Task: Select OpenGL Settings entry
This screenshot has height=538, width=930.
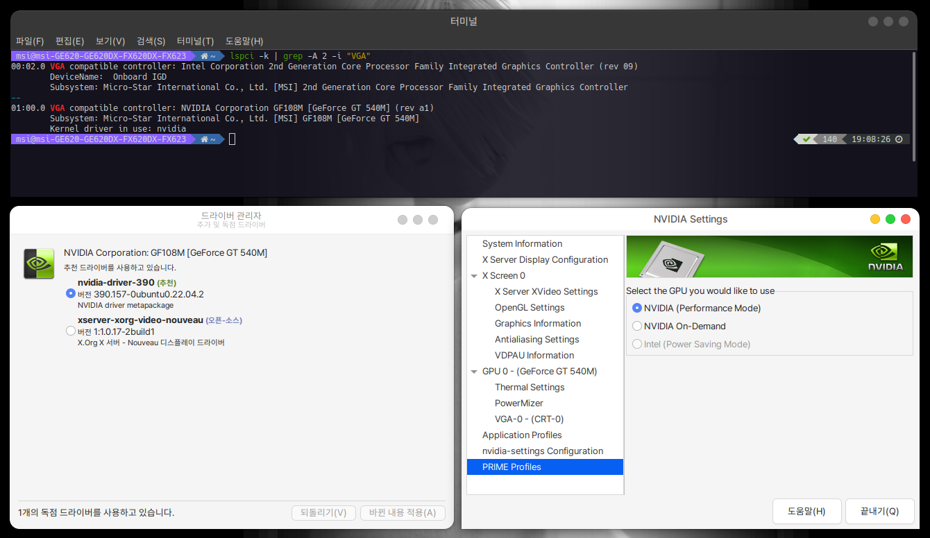Action: pyautogui.click(x=530, y=308)
